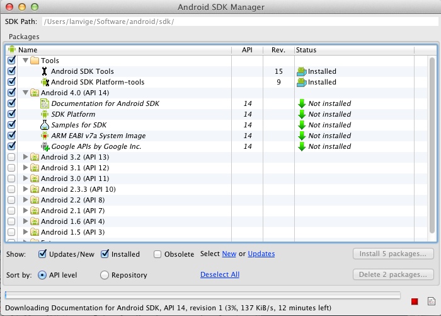Uncheck the Tools checkbox
Viewport: 441px width, 316px height.
(11, 60)
